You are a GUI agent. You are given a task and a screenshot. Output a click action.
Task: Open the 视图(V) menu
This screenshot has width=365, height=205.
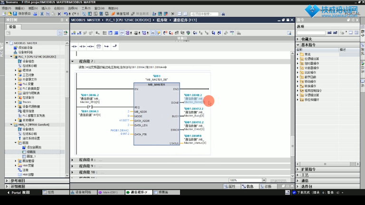click(x=33, y=8)
